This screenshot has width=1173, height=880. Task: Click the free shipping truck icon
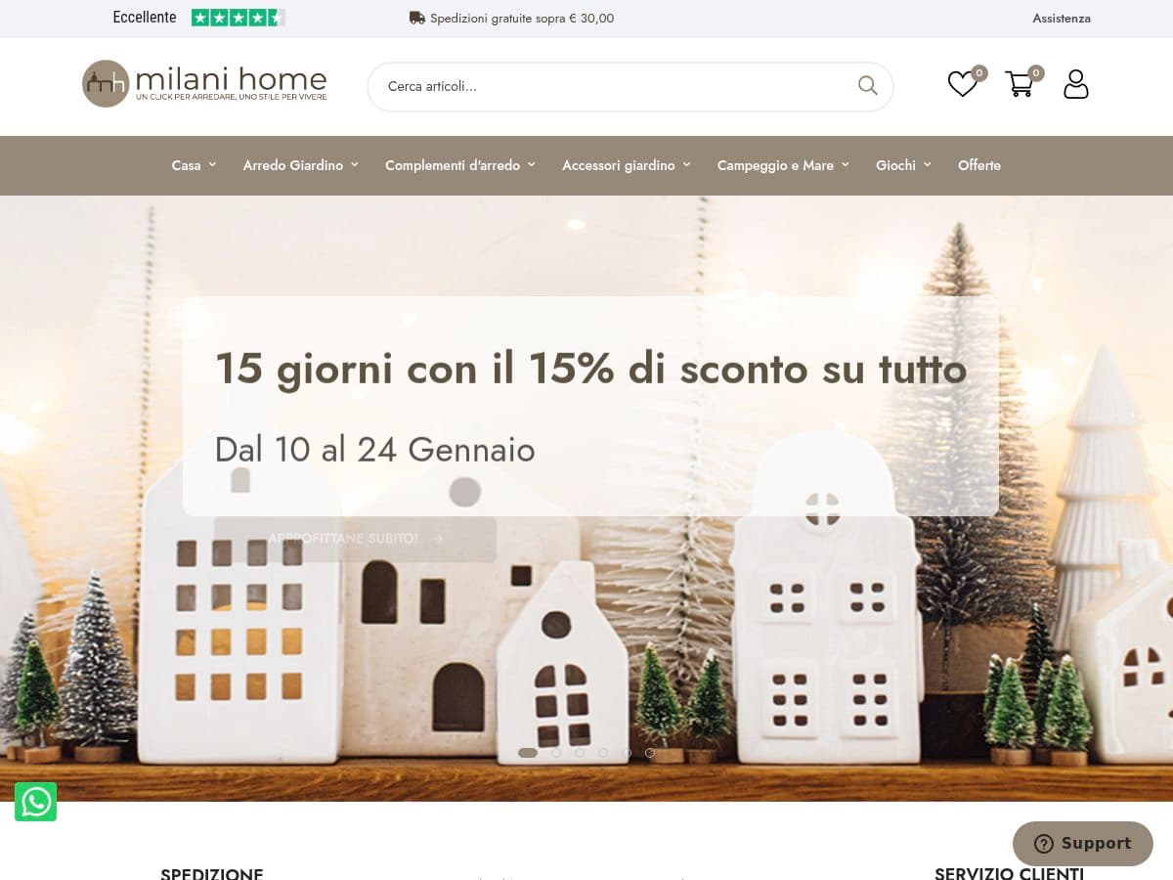(x=417, y=18)
